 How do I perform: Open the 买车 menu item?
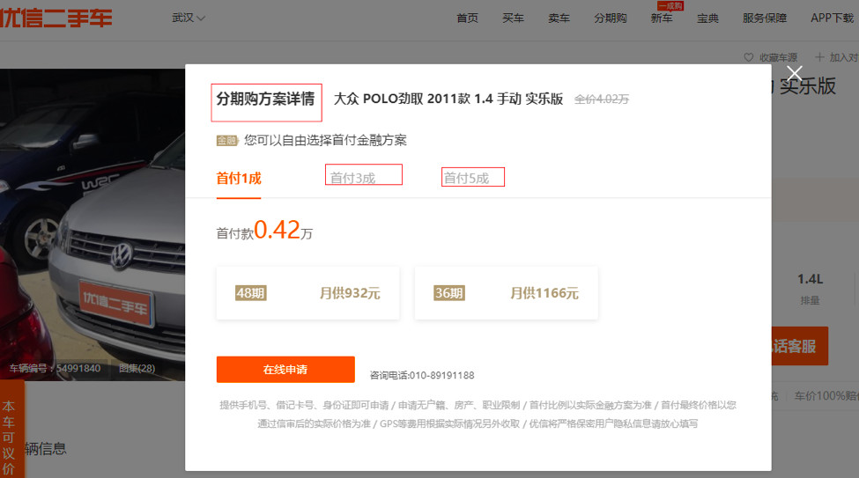pyautogui.click(x=514, y=18)
